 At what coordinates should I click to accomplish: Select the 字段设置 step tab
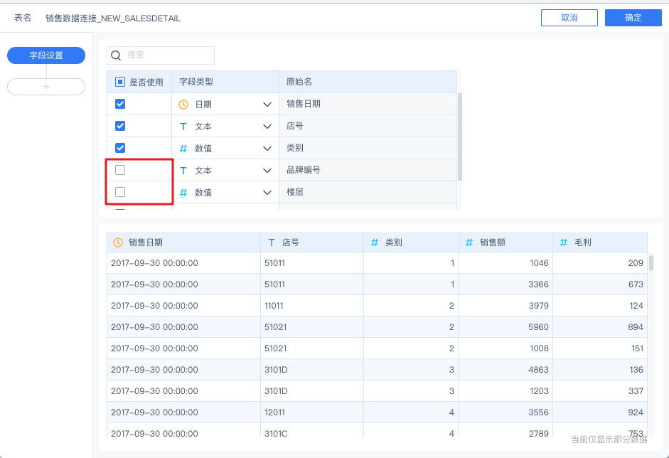pyautogui.click(x=46, y=55)
